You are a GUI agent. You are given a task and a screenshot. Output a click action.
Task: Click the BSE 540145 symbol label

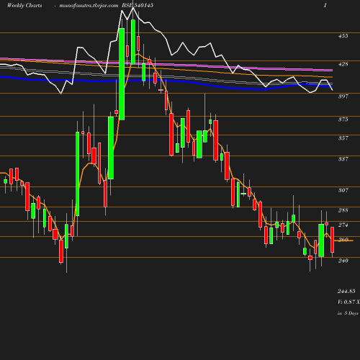(x=138, y=5)
